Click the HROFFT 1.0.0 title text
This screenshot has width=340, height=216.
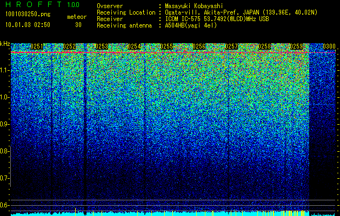tap(43, 4)
